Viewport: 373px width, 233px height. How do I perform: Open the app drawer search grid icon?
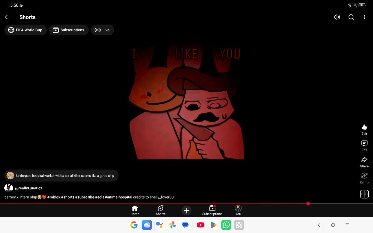click(x=239, y=225)
